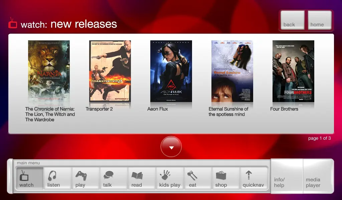Select the Eternal Sunshine poster
Viewport: 342px width, 200px height.
click(232, 71)
